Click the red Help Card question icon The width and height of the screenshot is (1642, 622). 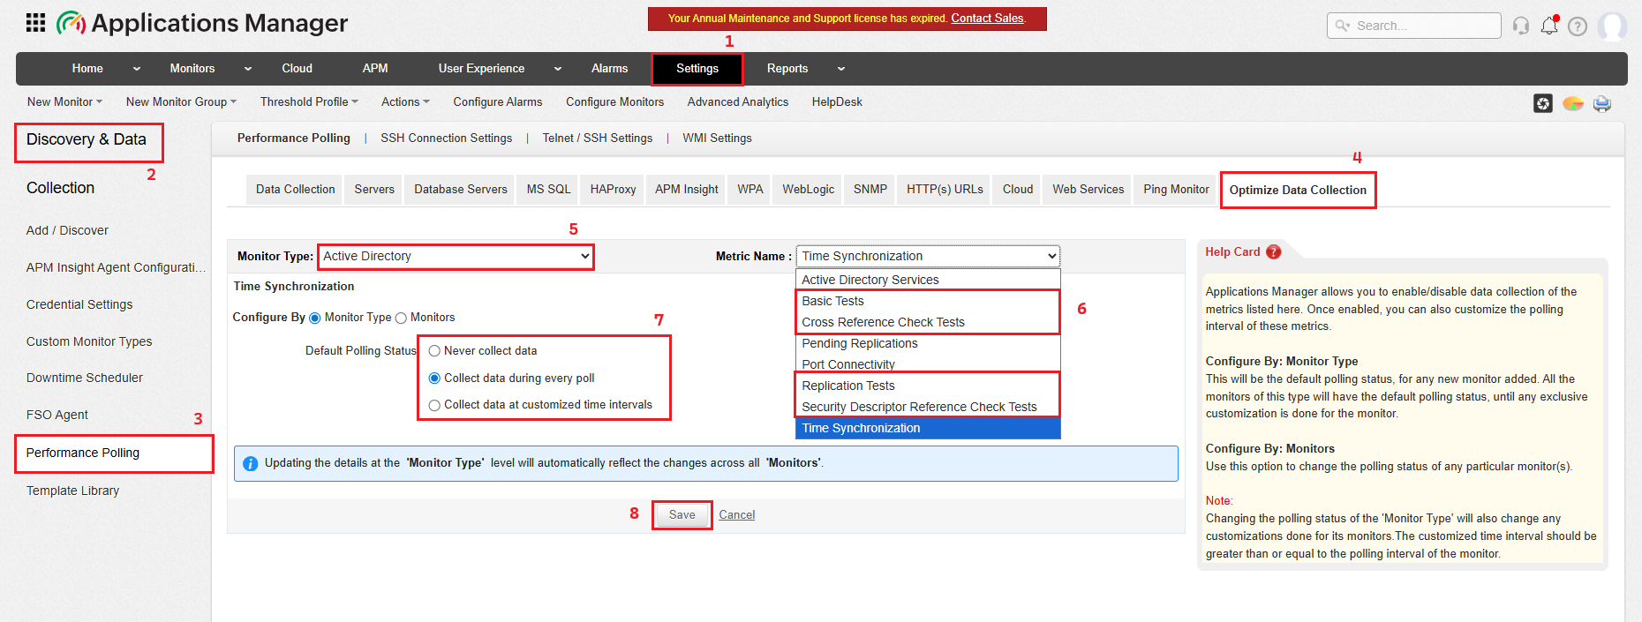[x=1273, y=251]
